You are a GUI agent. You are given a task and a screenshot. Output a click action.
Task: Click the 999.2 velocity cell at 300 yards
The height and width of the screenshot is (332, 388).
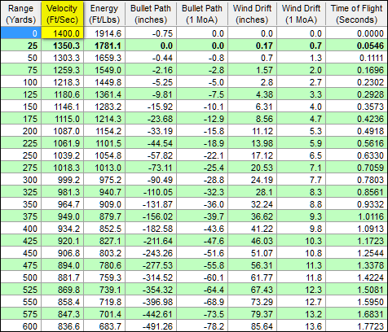click(x=62, y=180)
